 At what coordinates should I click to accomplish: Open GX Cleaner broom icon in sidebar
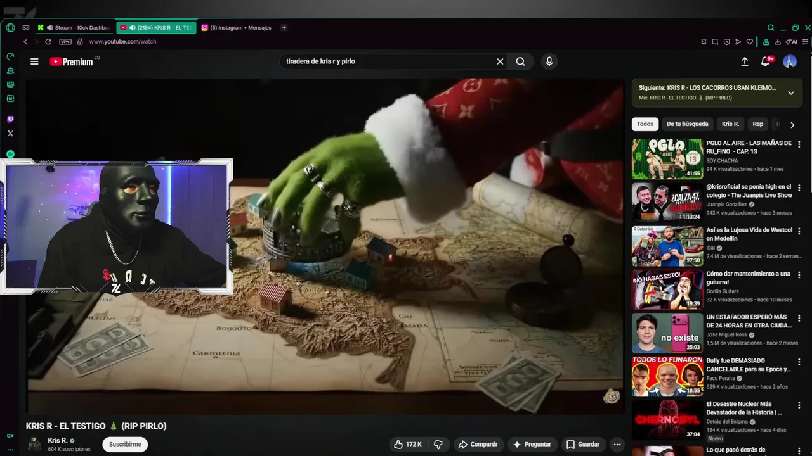(10, 70)
